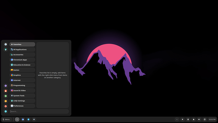Click the green round icon beside System Tools
Viewport: 218px width, 123px height.
click(6, 96)
